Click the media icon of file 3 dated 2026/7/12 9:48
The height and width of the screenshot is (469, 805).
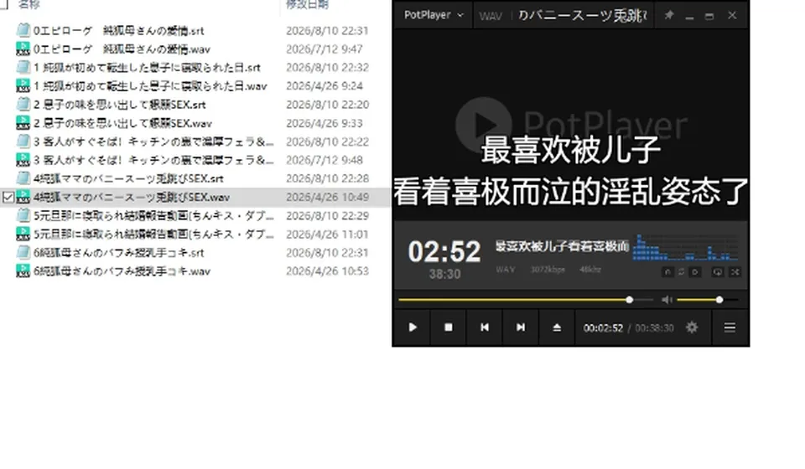pos(23,159)
